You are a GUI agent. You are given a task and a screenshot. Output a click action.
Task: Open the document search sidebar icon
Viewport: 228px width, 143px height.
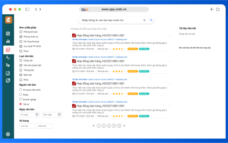click(8, 73)
